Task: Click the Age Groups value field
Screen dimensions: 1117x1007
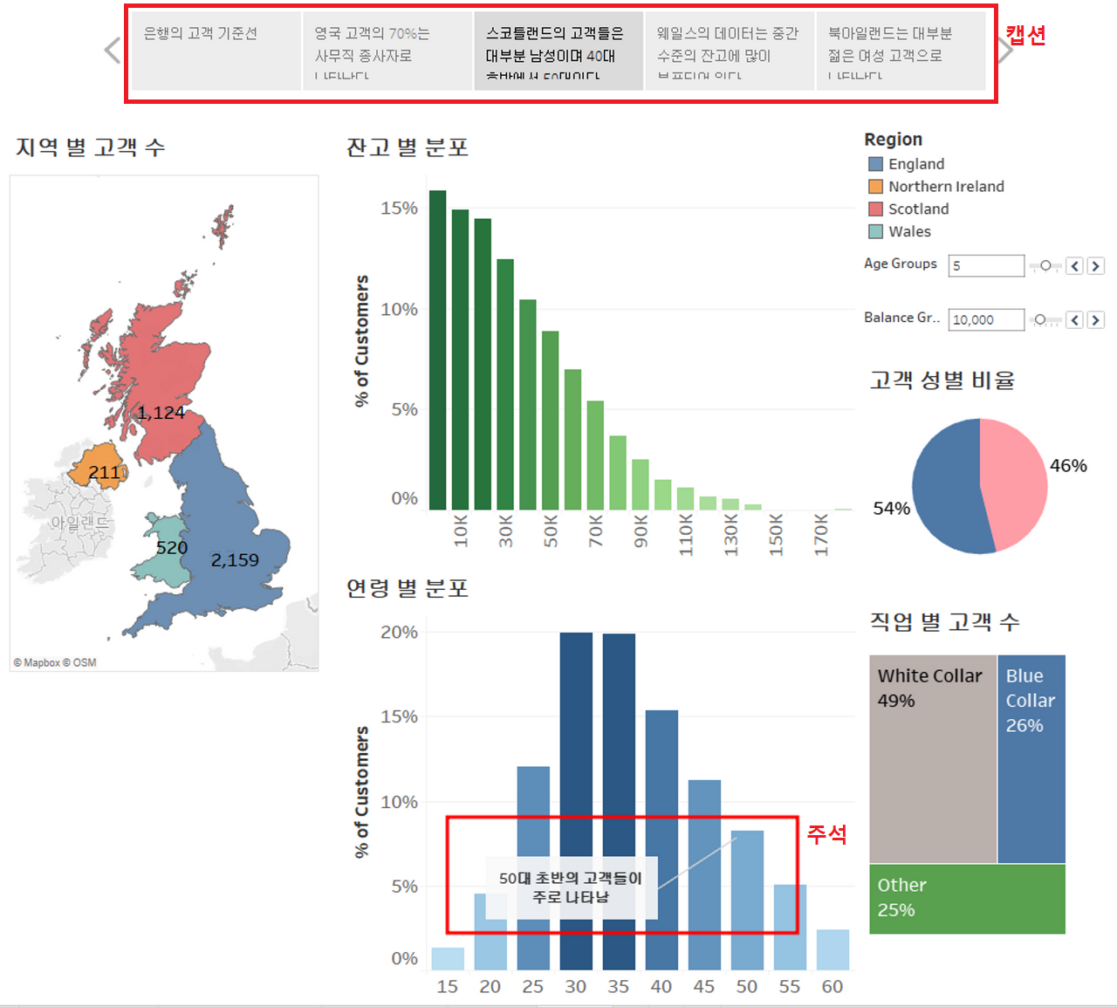Action: point(986,266)
